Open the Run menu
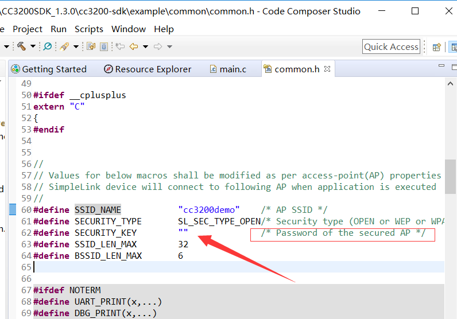The height and width of the screenshot is (319, 457). coord(59,29)
